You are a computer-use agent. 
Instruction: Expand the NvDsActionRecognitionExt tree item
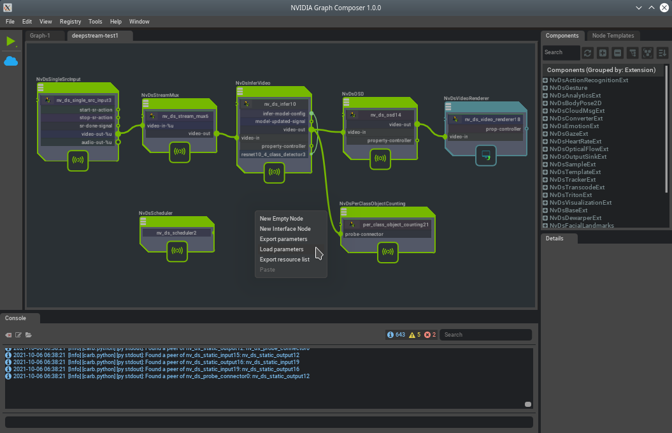(x=545, y=80)
